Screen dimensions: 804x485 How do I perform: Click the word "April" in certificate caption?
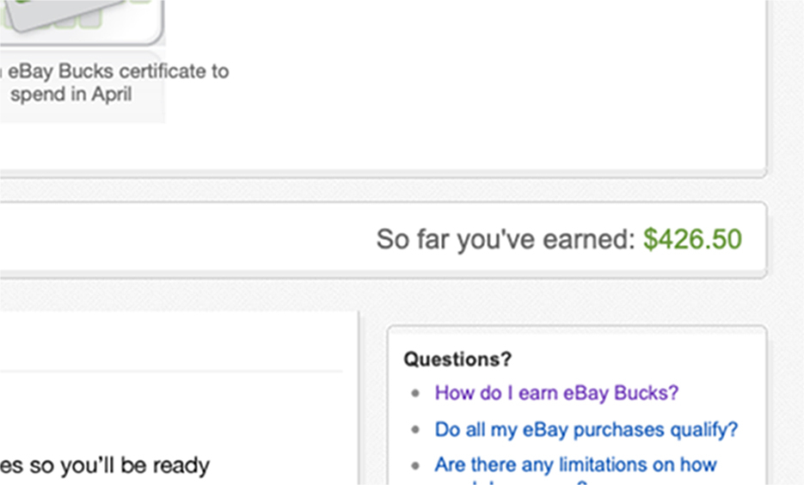[112, 95]
